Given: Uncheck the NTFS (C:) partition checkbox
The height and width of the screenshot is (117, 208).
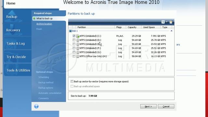Looking at the screenshot, I should coord(74,36).
